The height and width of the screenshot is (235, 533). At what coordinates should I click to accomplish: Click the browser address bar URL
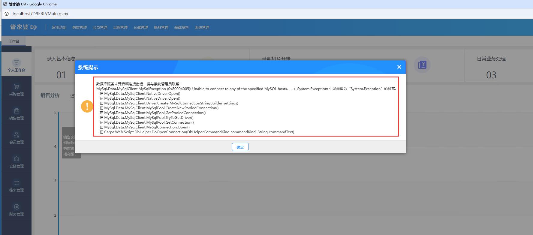[x=41, y=14]
